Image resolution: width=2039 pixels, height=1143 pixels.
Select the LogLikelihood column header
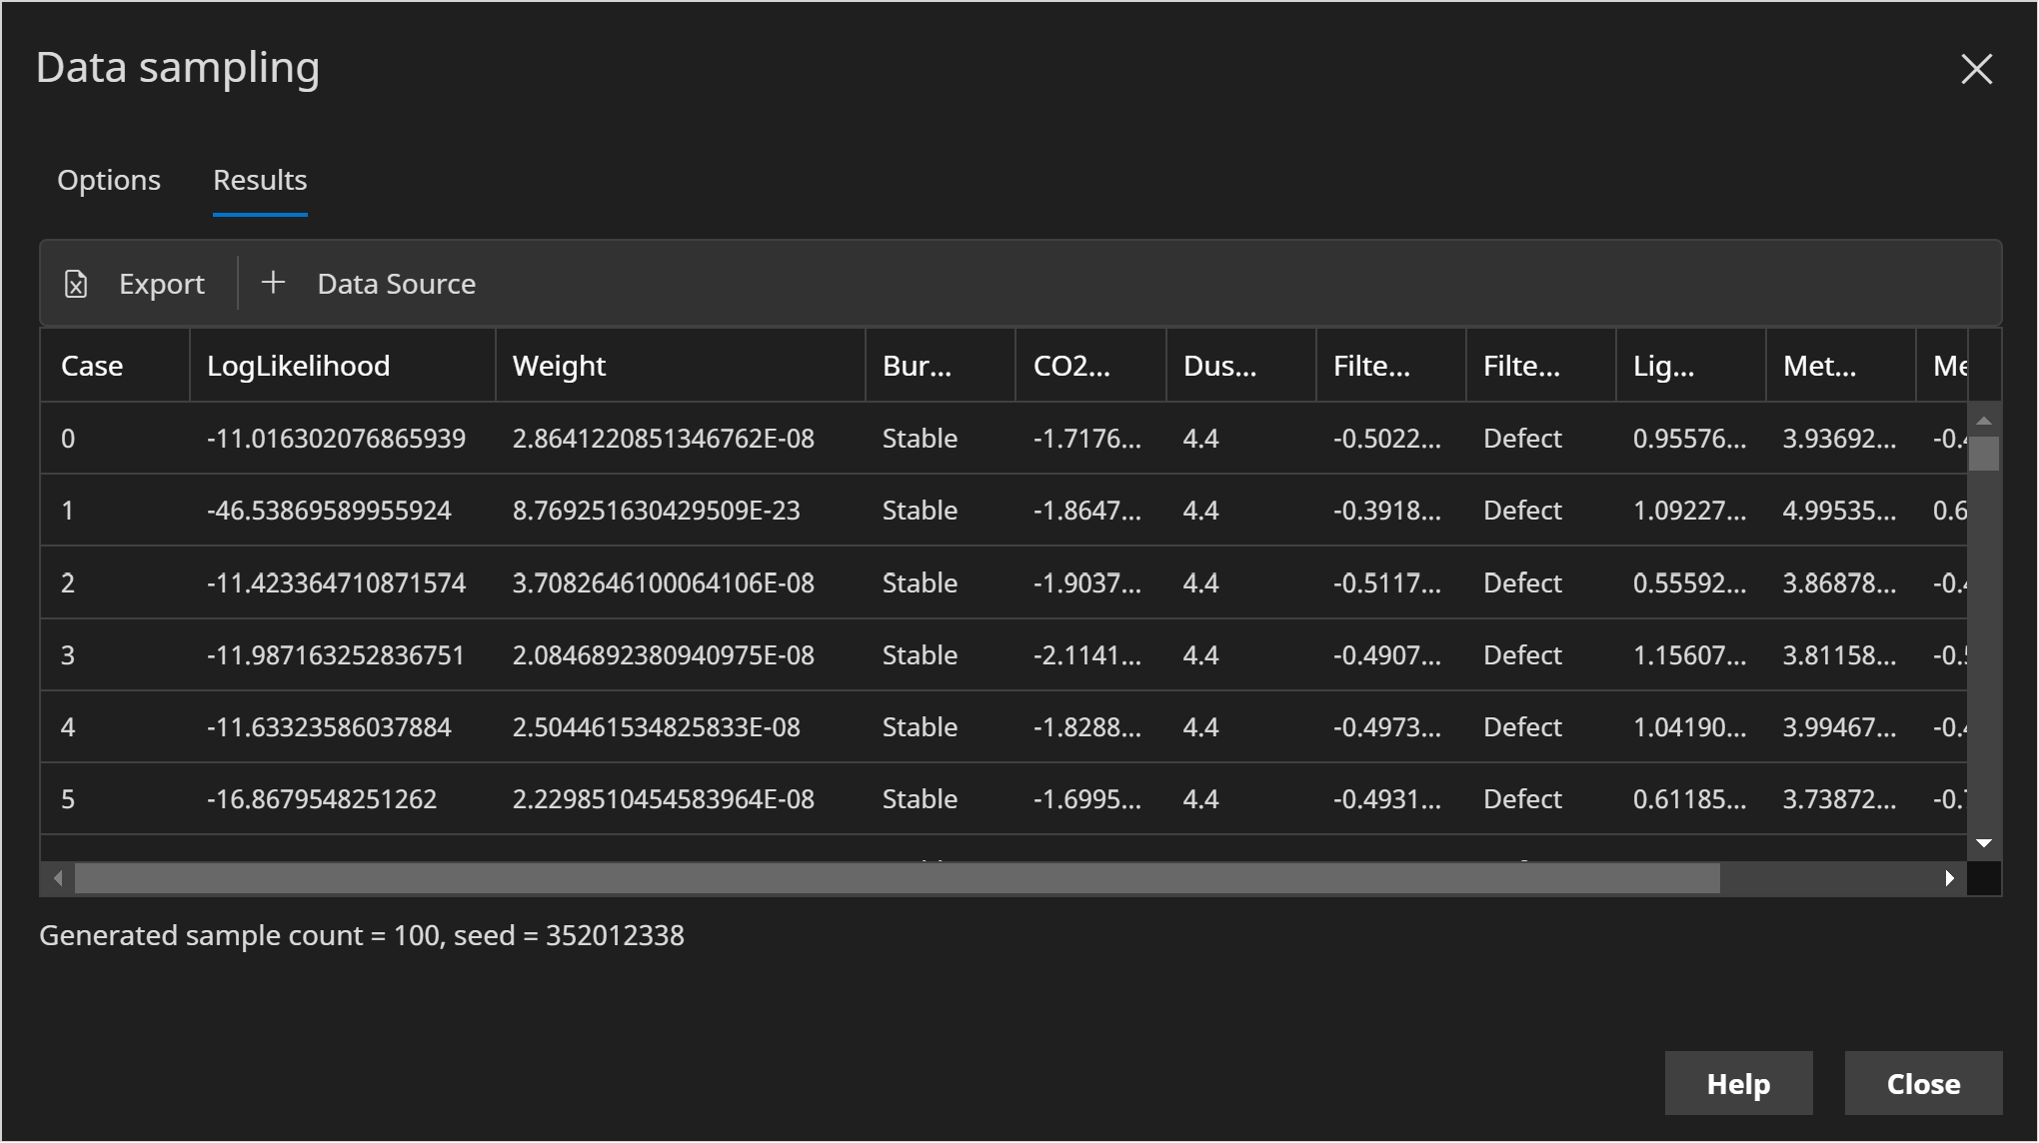(299, 365)
